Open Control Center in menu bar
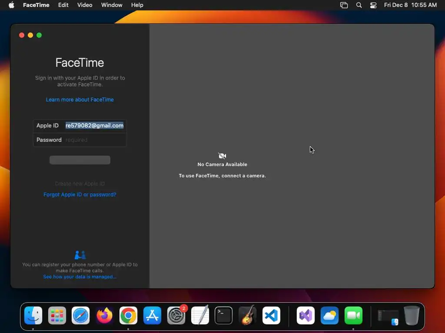 (x=373, y=5)
